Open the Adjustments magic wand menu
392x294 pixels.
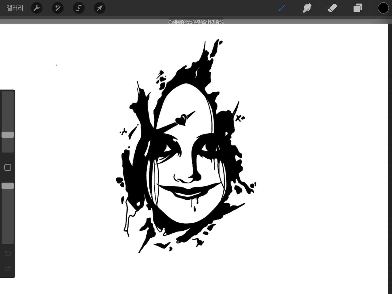[58, 8]
